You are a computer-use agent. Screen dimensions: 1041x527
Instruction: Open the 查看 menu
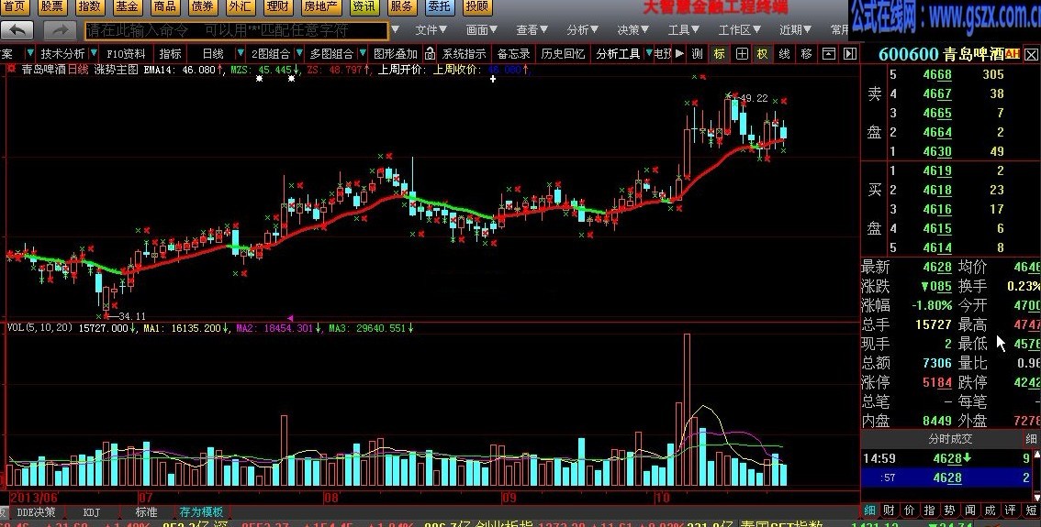[x=532, y=30]
